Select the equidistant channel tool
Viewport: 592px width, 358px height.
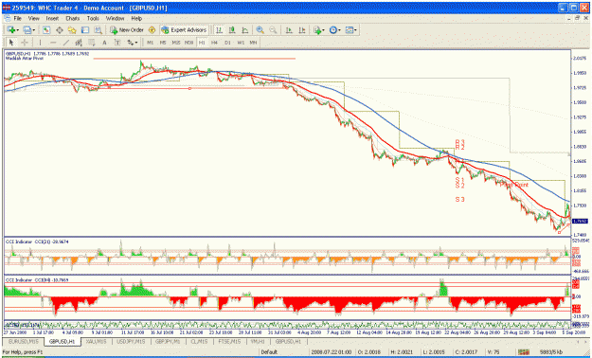tap(79, 43)
